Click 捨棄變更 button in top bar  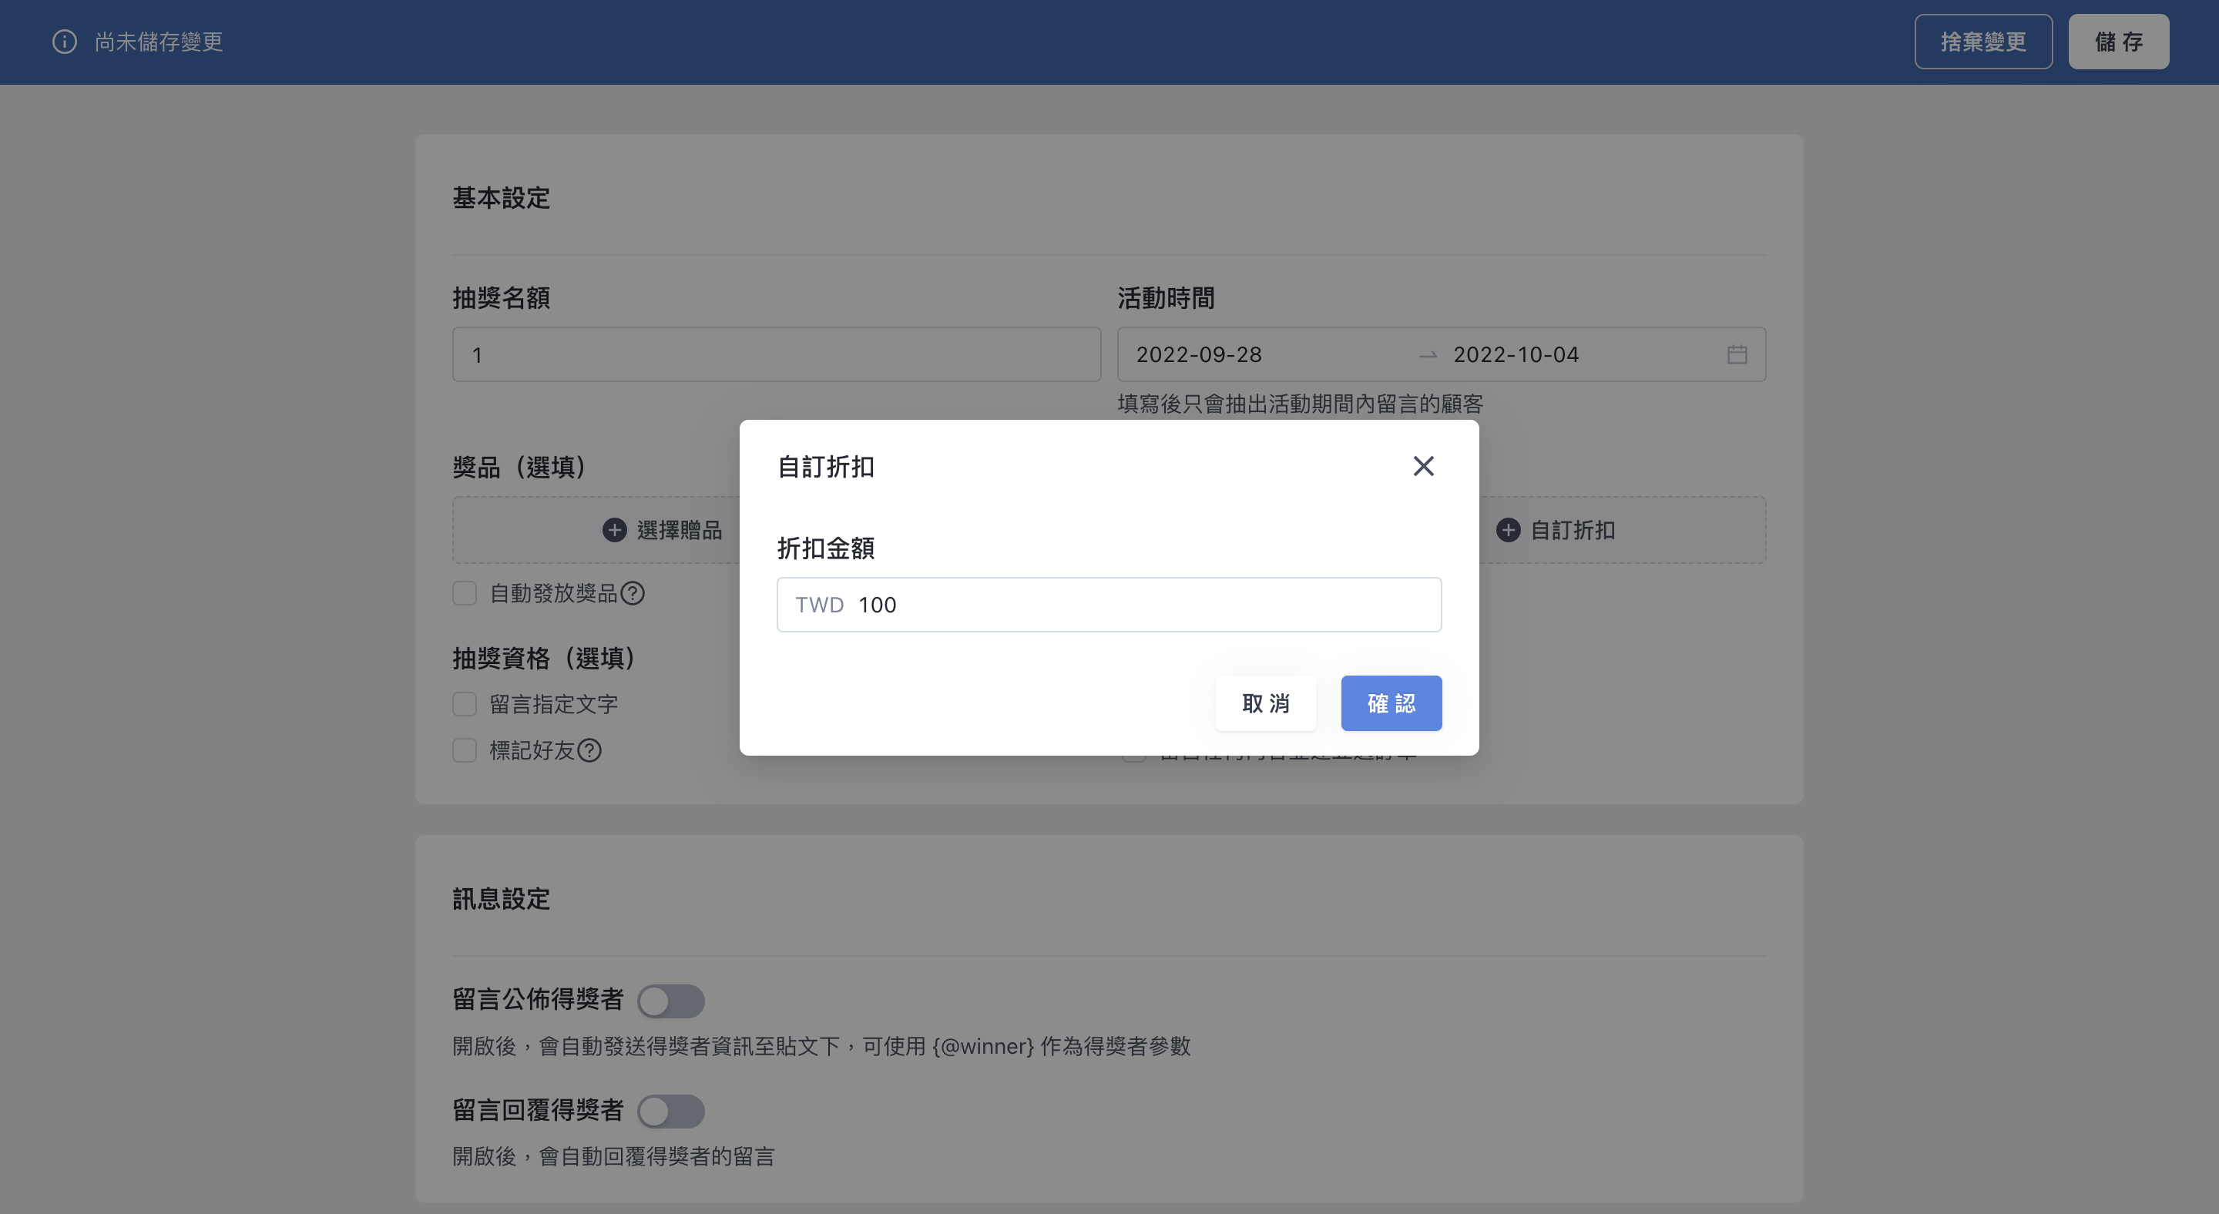click(1983, 42)
